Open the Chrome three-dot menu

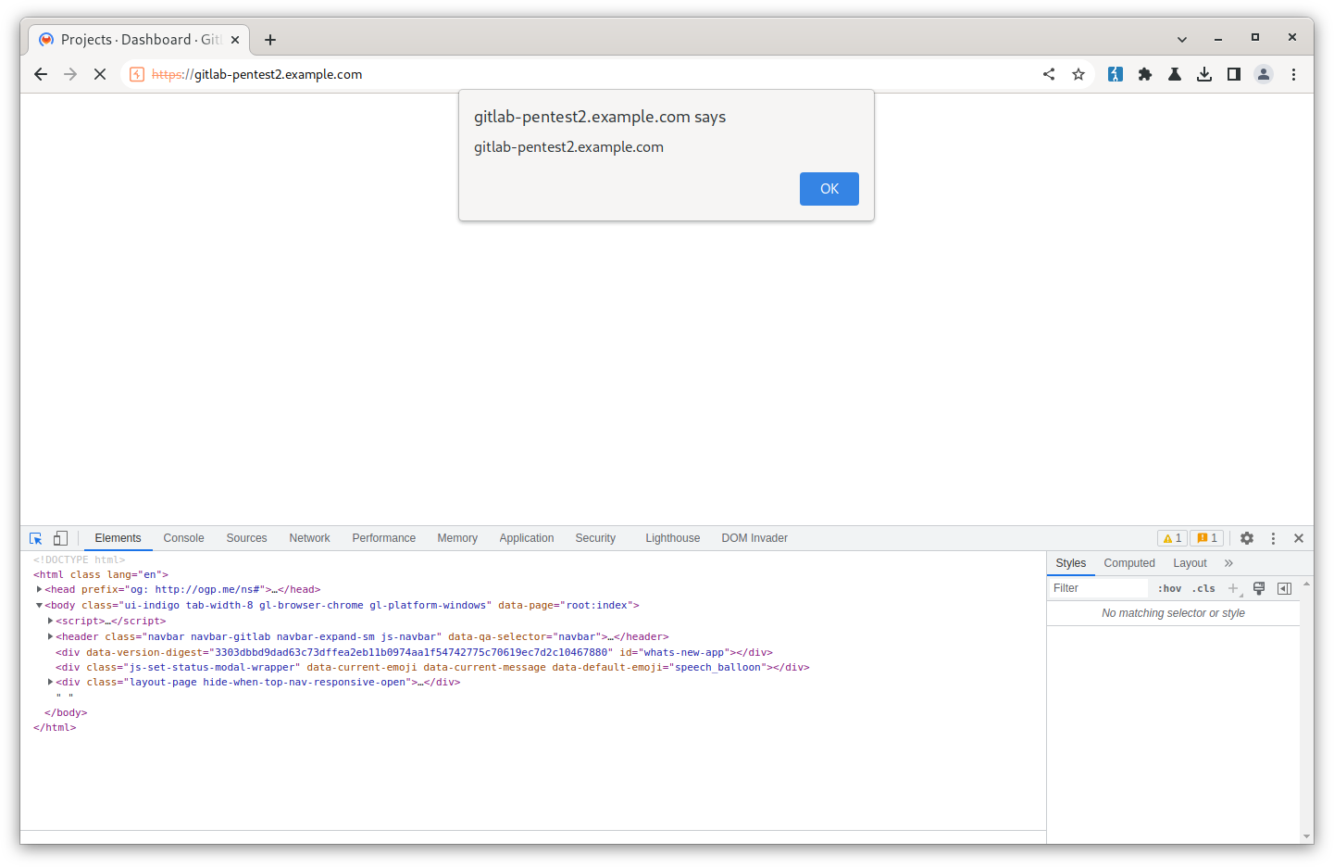(x=1293, y=74)
